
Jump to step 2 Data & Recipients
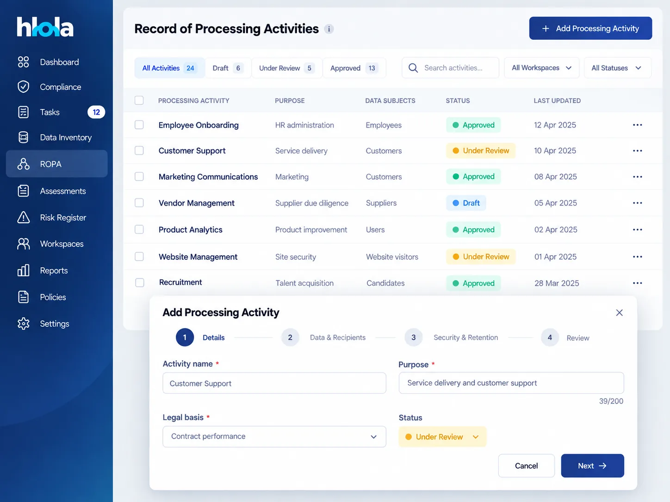(x=323, y=337)
